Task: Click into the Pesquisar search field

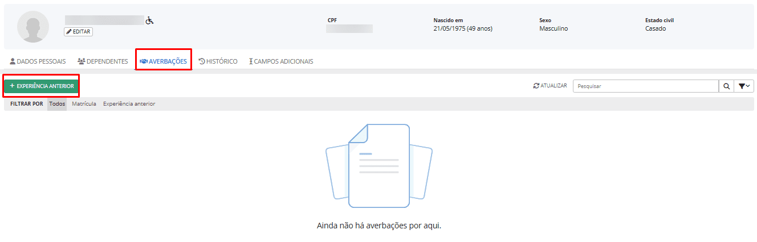Action: pyautogui.click(x=645, y=86)
